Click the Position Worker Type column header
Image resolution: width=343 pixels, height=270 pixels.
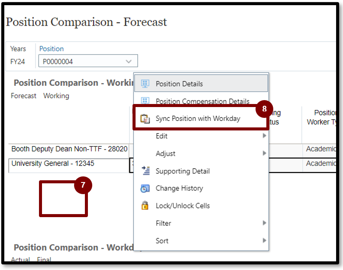coord(323,117)
